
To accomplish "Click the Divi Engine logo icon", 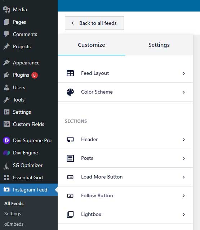I will 6,153.
